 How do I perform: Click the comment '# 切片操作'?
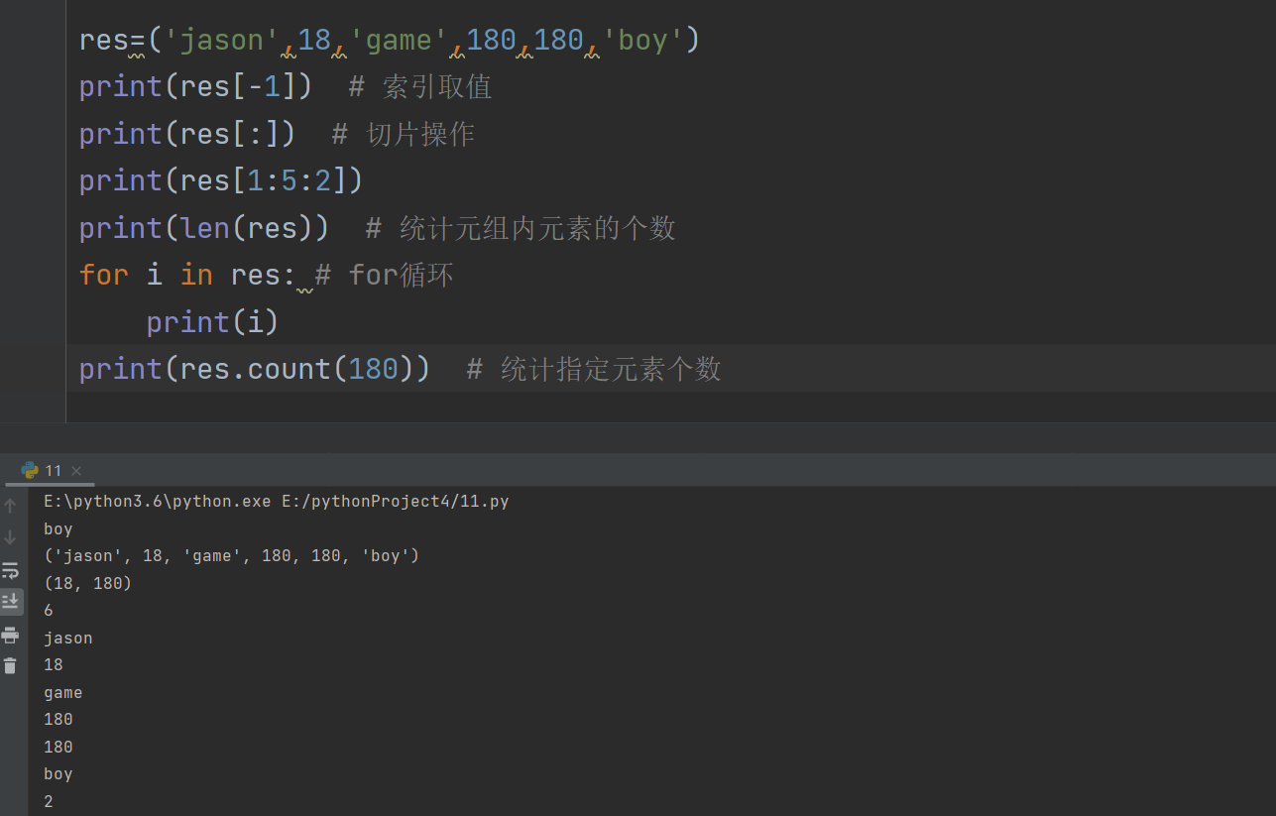click(x=404, y=134)
